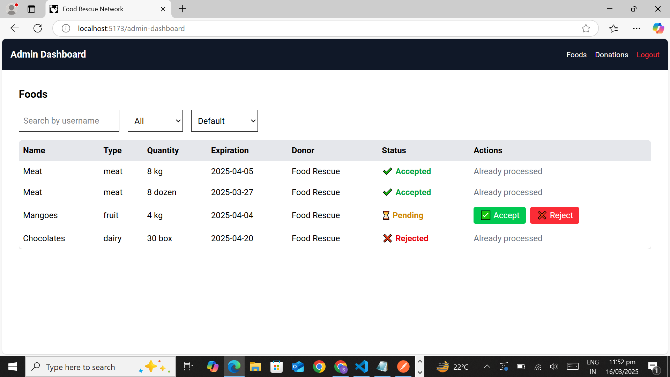
Task: Go to Donations in navigation bar
Action: point(611,55)
